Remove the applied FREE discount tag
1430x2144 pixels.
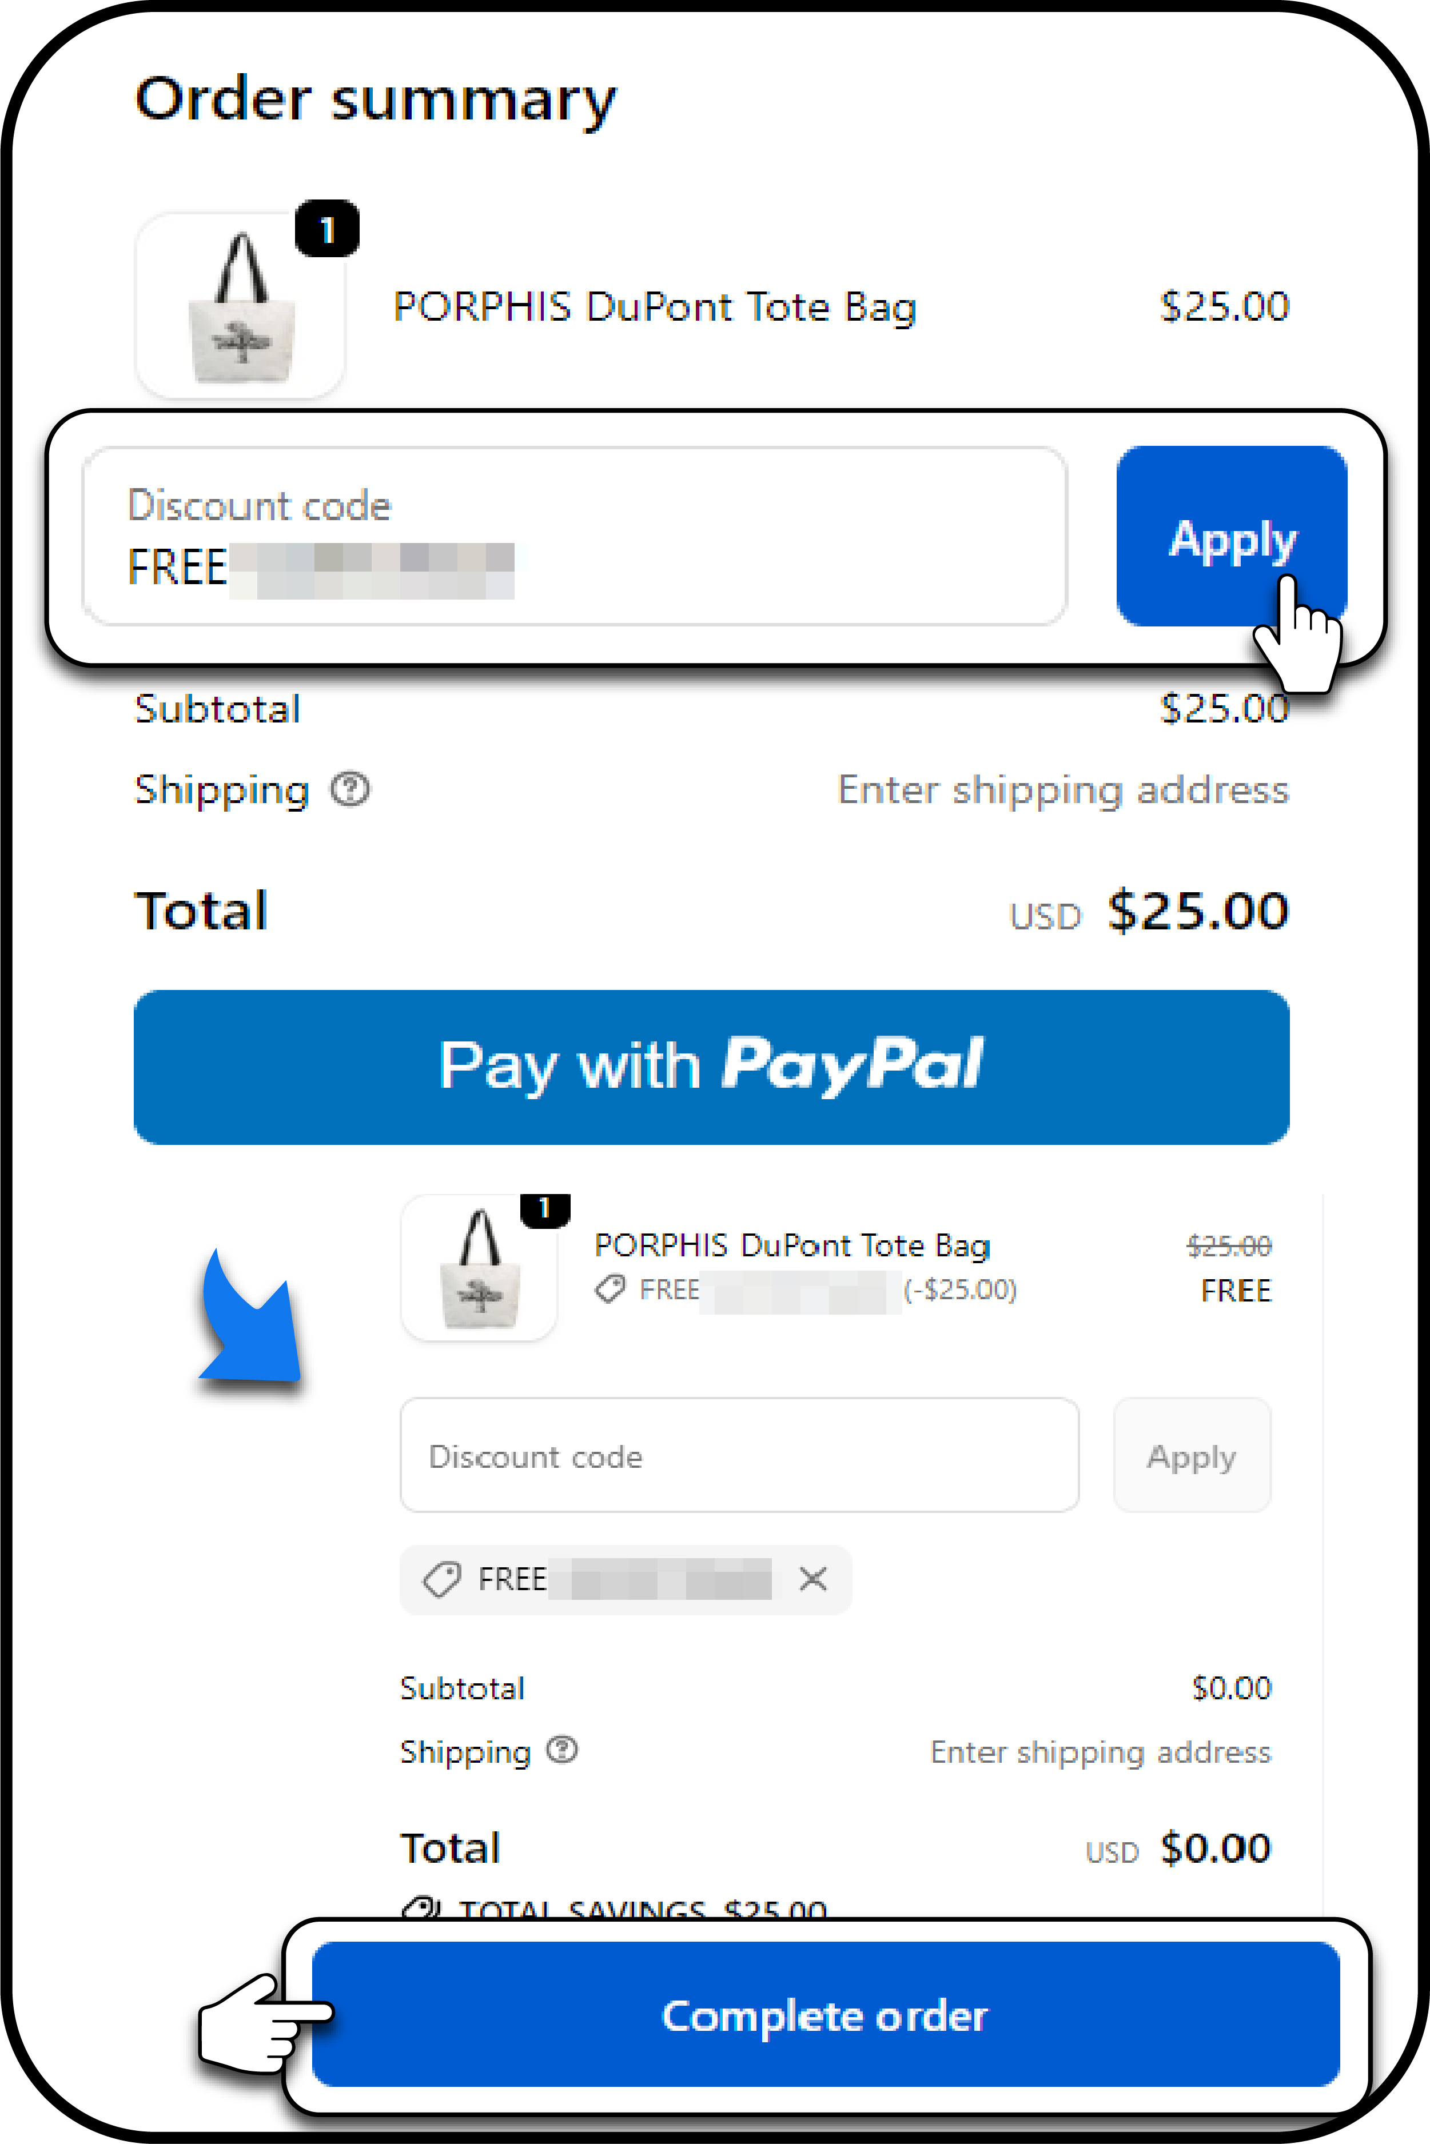tap(812, 1579)
